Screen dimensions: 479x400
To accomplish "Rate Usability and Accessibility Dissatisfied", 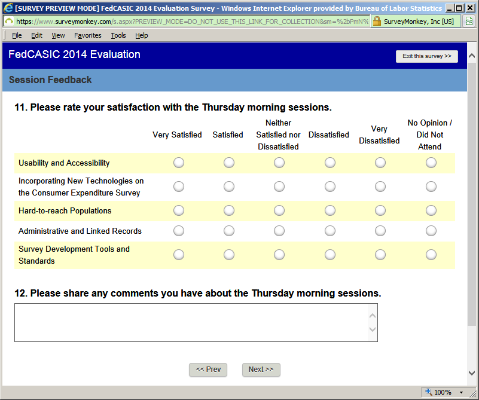I will (330, 163).
